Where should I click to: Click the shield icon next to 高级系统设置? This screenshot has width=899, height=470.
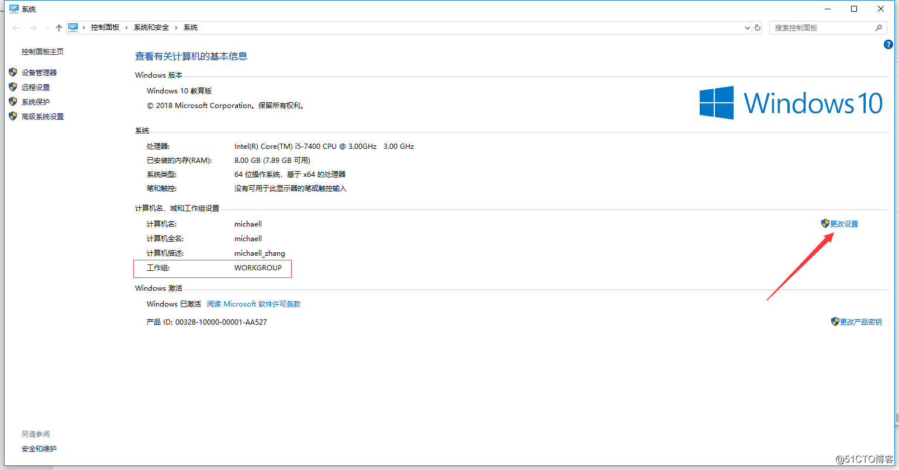point(13,116)
